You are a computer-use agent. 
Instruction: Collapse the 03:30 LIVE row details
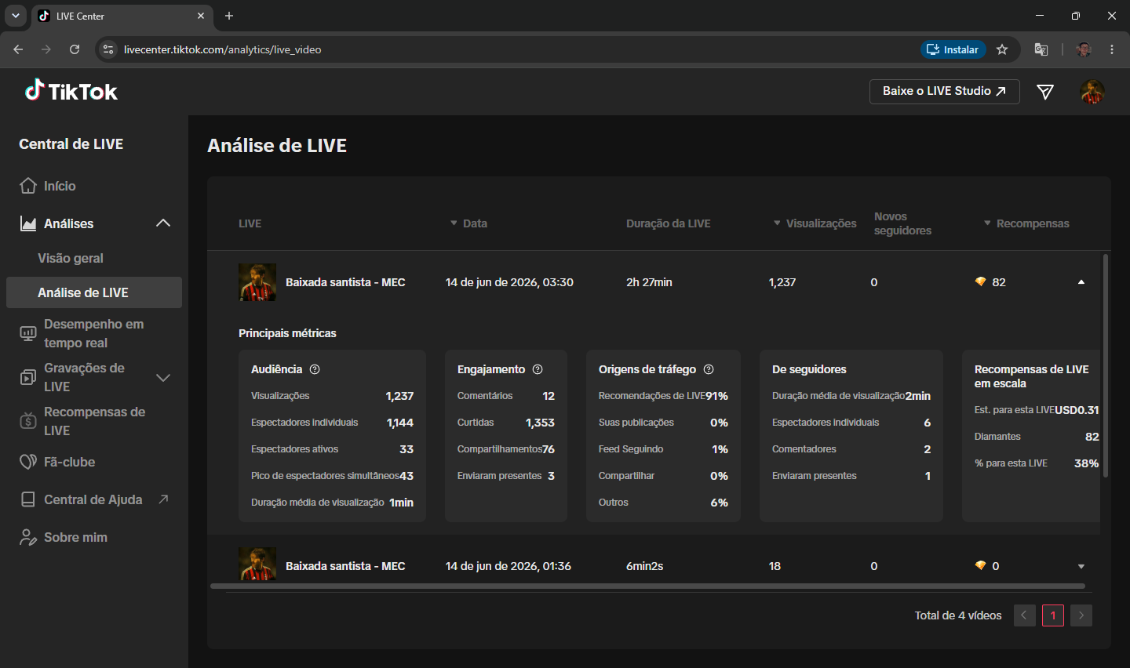click(x=1081, y=282)
